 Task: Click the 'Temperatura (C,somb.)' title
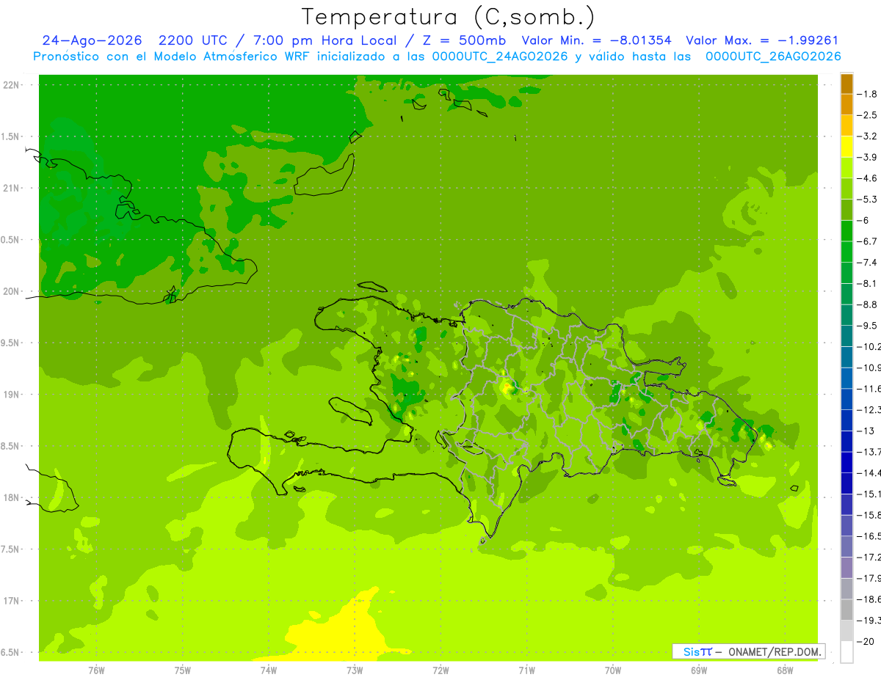449,17
